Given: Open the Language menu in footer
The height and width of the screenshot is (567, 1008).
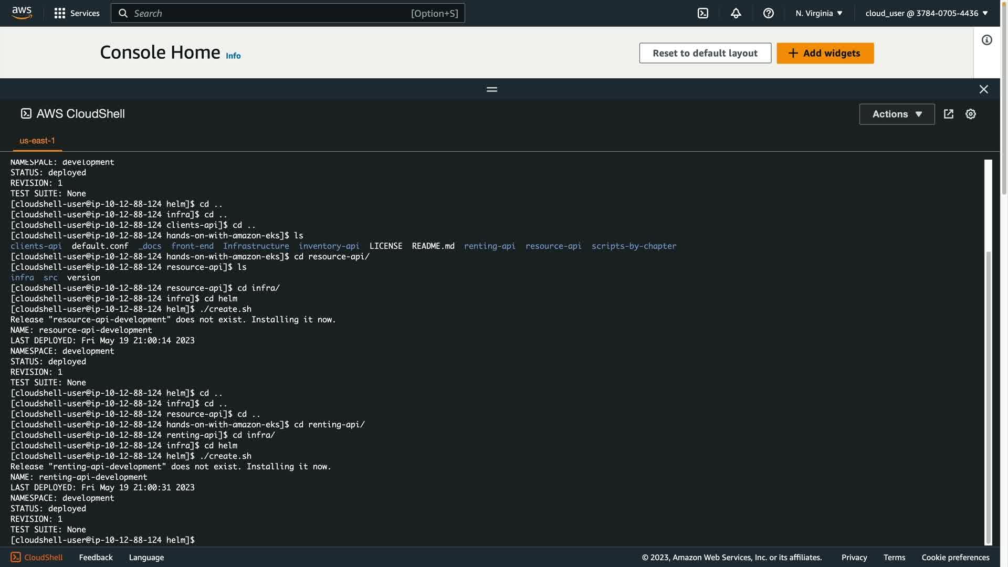Looking at the screenshot, I should pos(146,557).
